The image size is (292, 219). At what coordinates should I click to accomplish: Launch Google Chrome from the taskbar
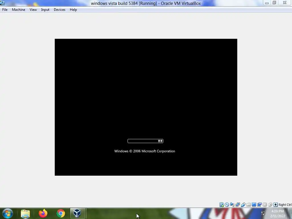point(61,213)
